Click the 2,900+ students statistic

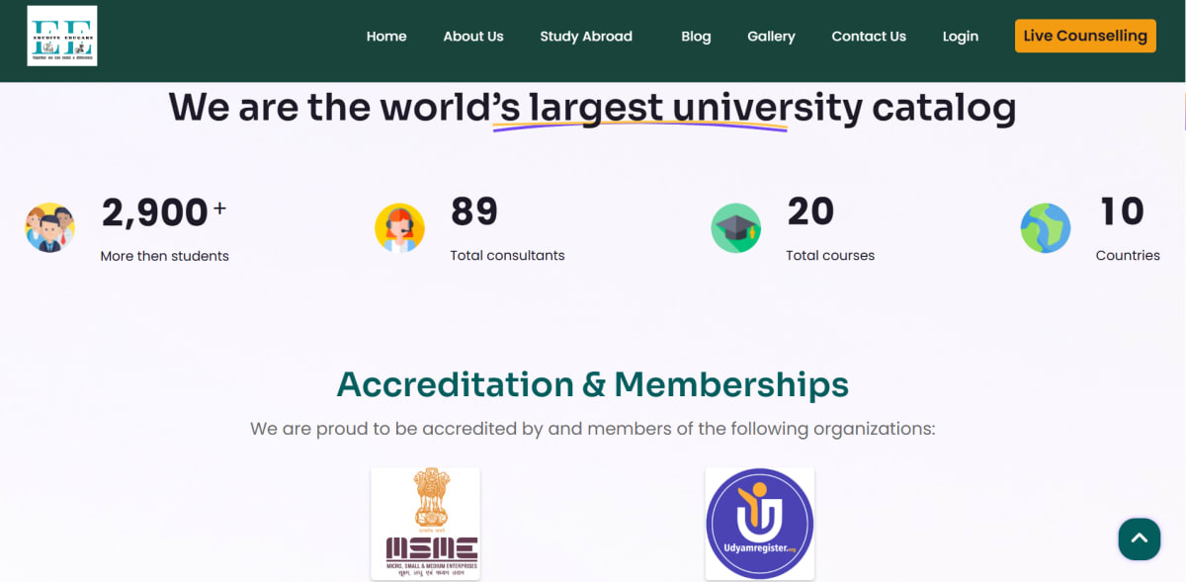[161, 211]
